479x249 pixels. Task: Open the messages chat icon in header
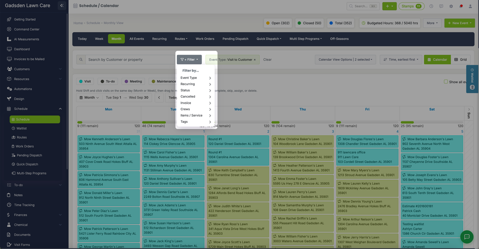pos(441,6)
